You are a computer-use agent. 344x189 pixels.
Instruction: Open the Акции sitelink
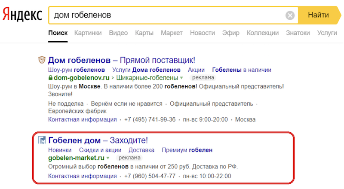click(x=196, y=70)
